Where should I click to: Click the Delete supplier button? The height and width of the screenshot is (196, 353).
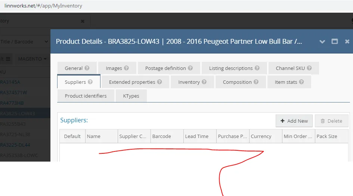click(x=331, y=121)
